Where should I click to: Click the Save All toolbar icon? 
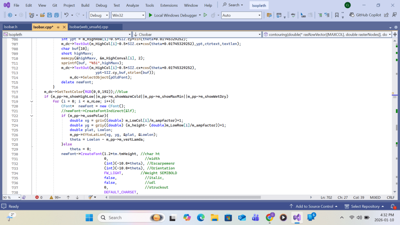(57, 15)
